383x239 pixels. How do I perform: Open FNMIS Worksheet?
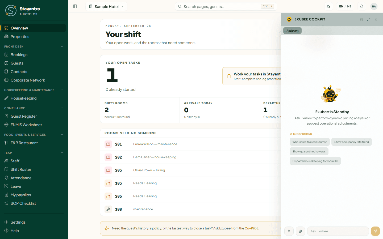[34, 125]
